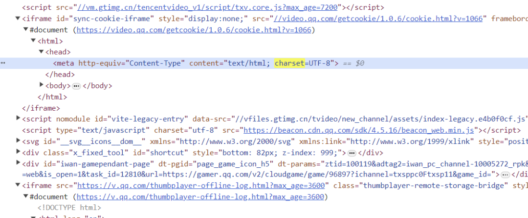
Task: Click the ellipsis badge in shortcut div
Action: click(352, 153)
